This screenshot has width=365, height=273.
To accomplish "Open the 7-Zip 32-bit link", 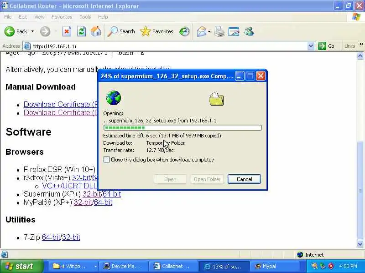I will pyautogui.click(x=71, y=237).
